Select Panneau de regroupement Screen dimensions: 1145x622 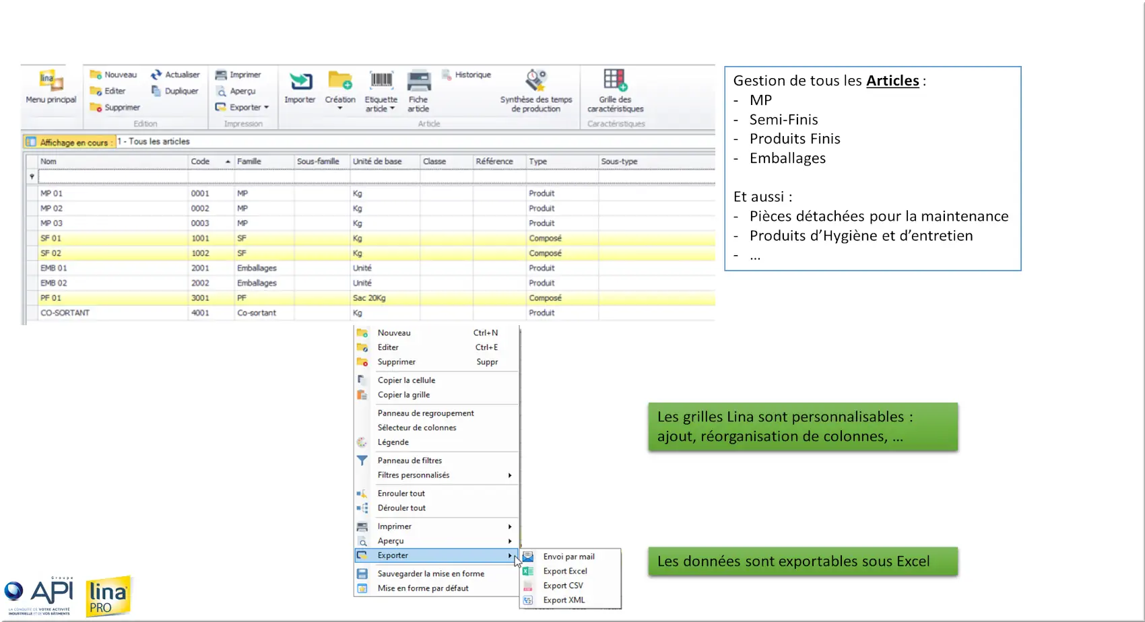pos(436,413)
